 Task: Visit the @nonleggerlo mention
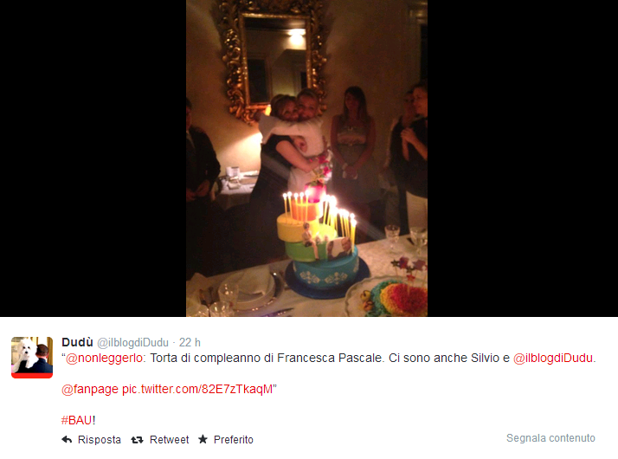point(104,358)
